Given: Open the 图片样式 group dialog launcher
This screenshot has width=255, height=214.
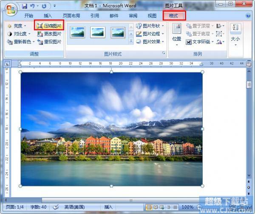Looking at the screenshot, I should pos(164,53).
